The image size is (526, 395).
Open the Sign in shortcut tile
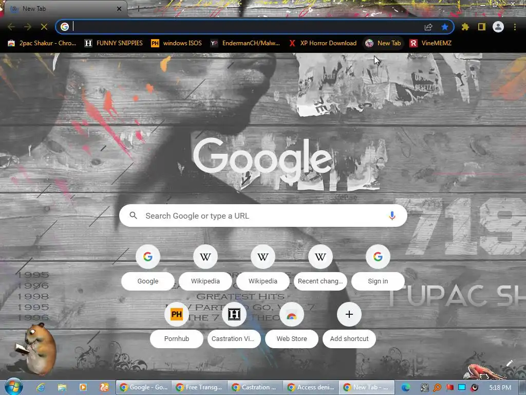pyautogui.click(x=378, y=267)
